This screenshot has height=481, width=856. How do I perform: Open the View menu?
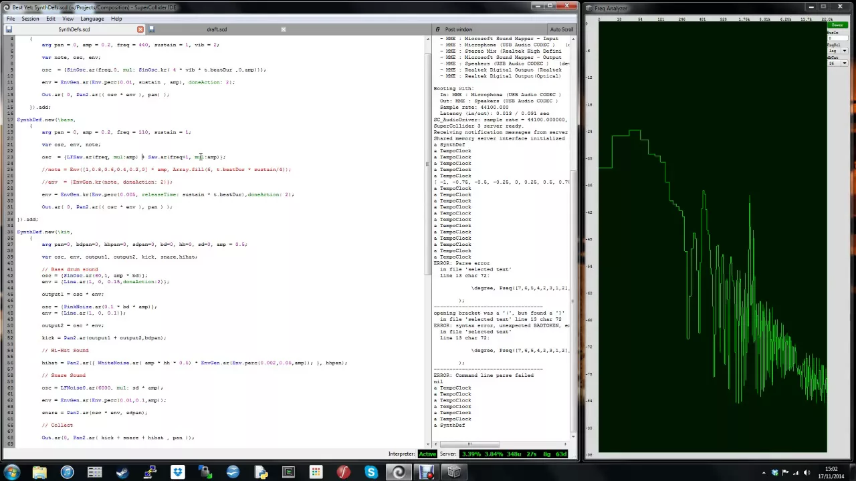tap(68, 19)
